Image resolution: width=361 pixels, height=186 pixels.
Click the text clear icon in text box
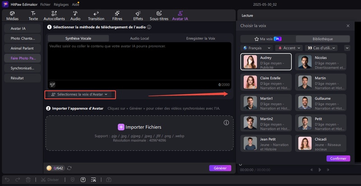click(x=52, y=84)
